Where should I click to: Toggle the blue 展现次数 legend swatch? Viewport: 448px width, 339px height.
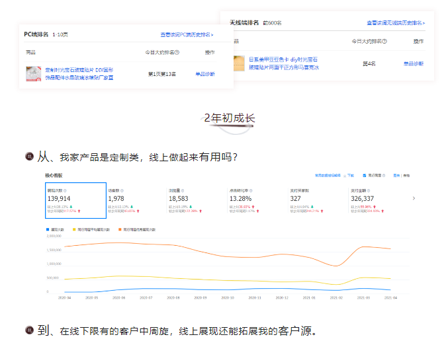coord(47,229)
